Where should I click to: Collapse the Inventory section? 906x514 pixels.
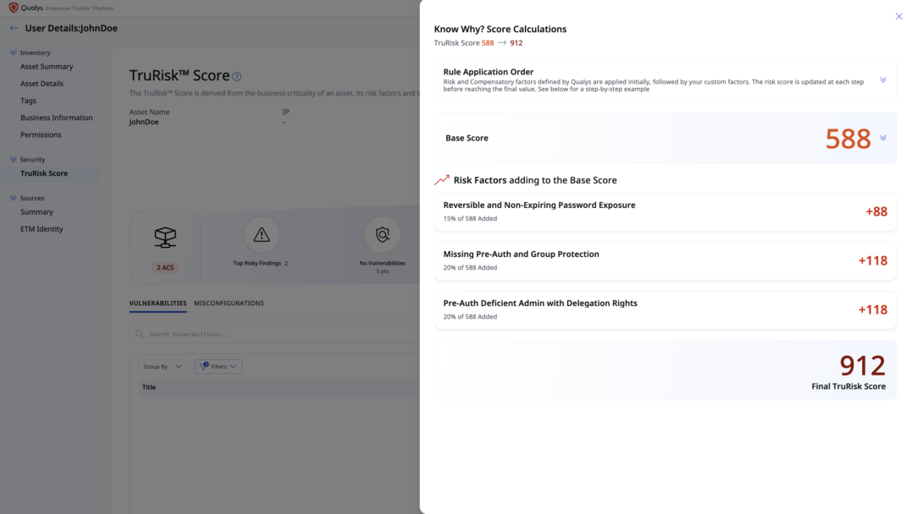coord(14,52)
